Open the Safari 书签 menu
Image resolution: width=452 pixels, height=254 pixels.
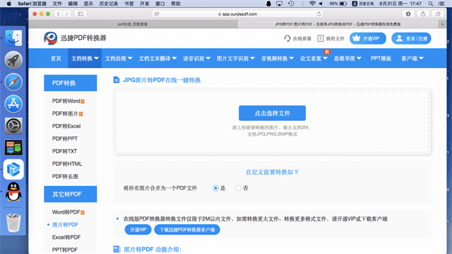click(129, 3)
